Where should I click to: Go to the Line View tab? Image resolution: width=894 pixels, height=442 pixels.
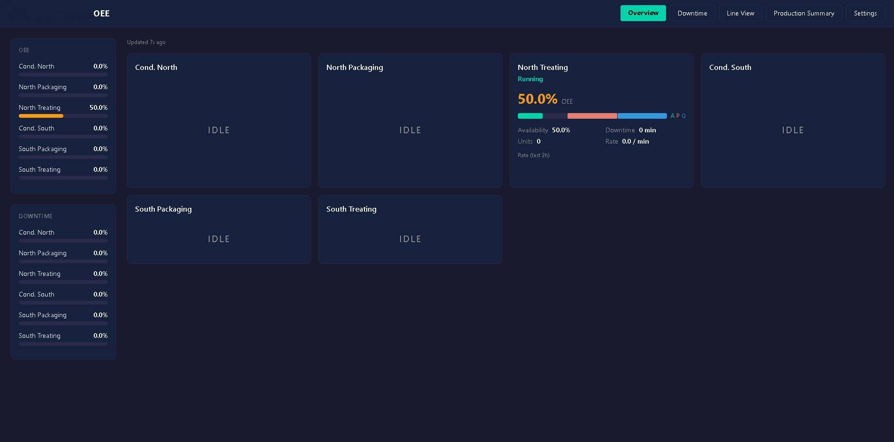pos(741,13)
